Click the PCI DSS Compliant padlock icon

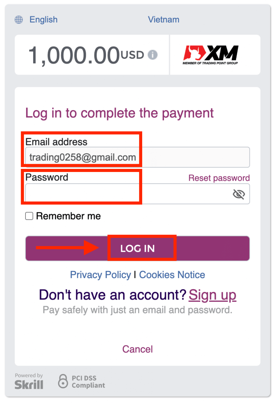[x=62, y=381]
